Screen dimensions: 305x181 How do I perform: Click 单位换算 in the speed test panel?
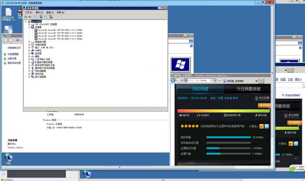coord(262,98)
